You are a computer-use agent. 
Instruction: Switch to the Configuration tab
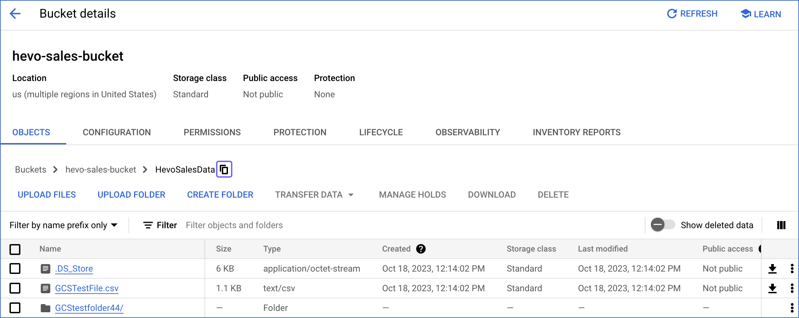click(117, 132)
